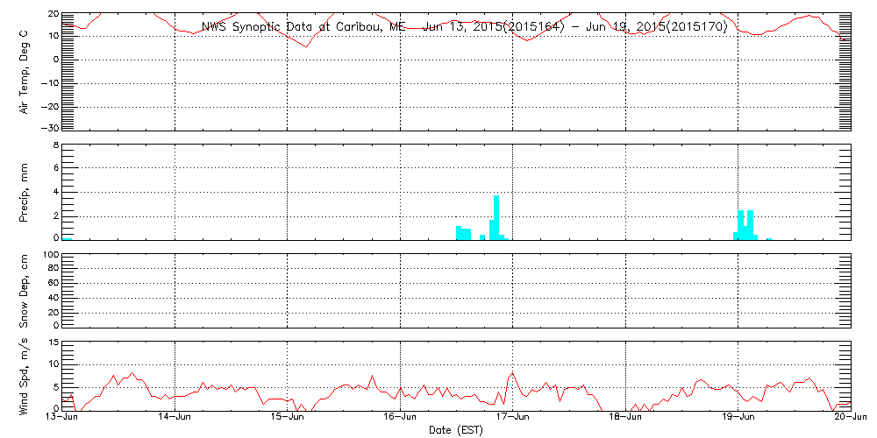Select the Date (EST) x-axis label

457,430
